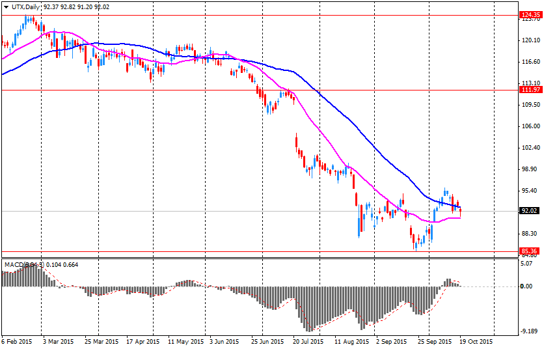Click the current price label 92.02
This screenshot has width=544, height=347.
click(529, 211)
